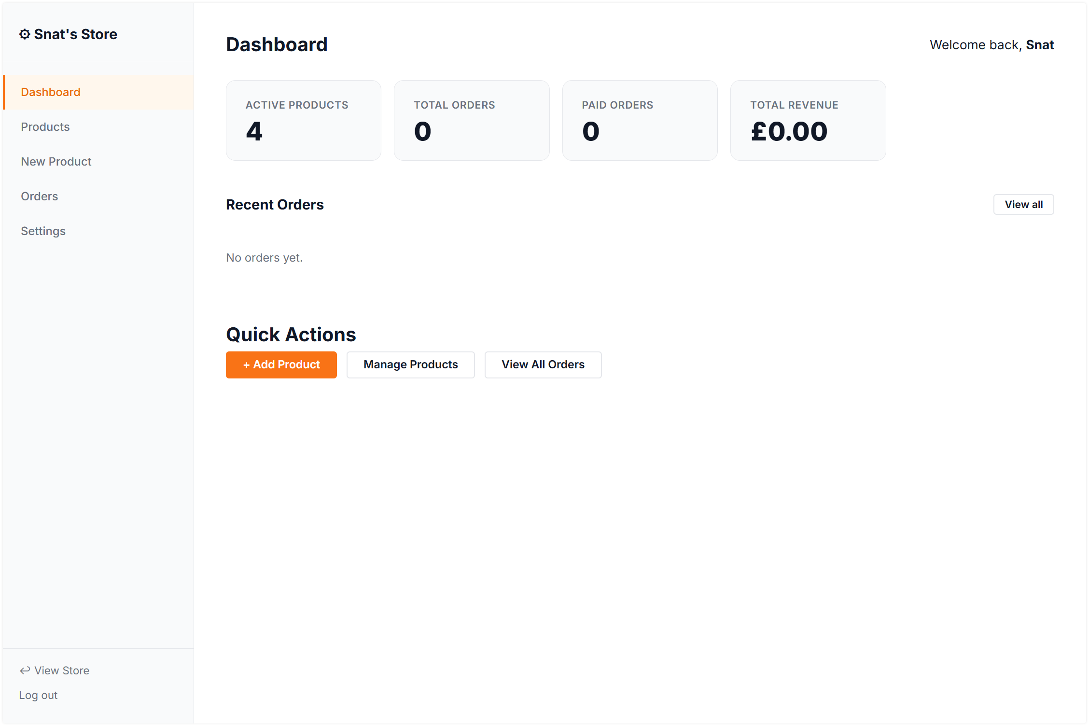Click the Add Product quick action button

[x=281, y=364]
